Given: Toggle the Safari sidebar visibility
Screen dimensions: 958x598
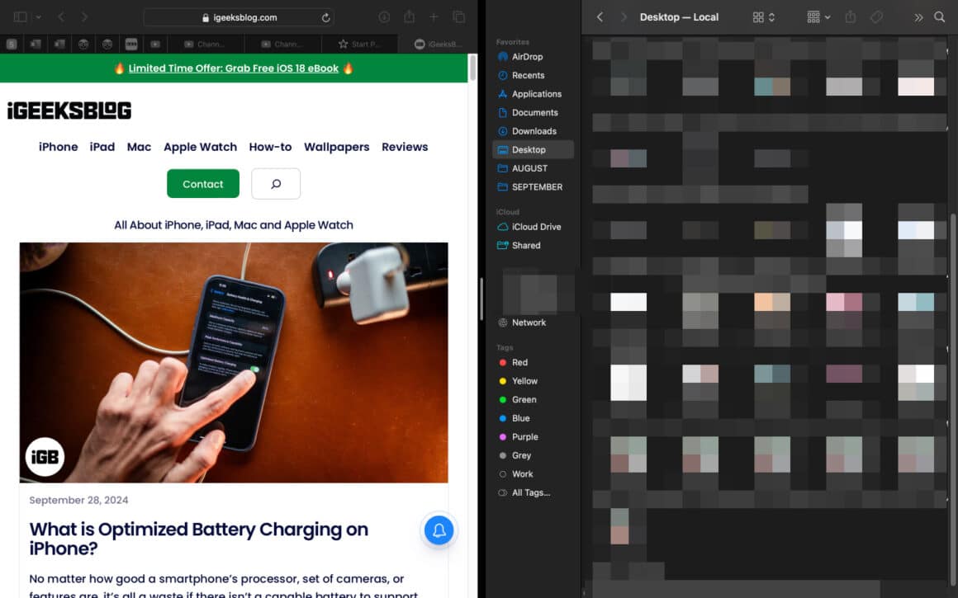Looking at the screenshot, I should pos(21,16).
